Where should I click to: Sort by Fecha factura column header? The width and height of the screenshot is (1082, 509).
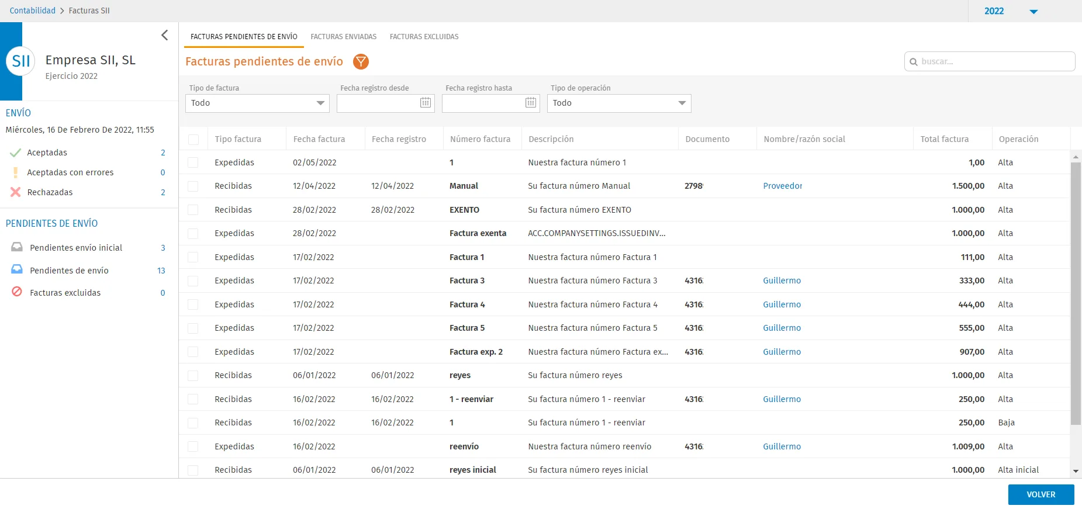pyautogui.click(x=319, y=139)
